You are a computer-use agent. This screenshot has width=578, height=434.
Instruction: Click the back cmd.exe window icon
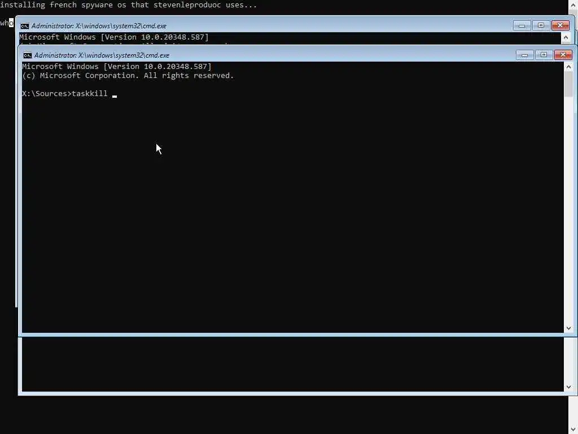(25, 26)
